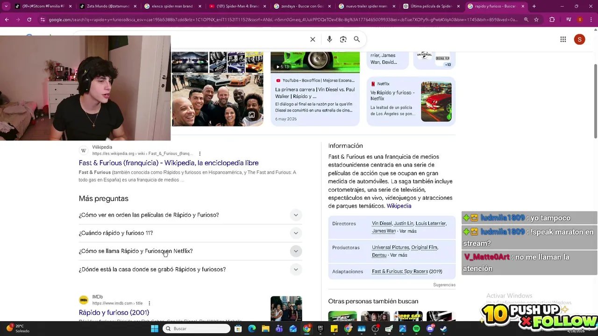Switch to Spider-Man 4 YouTube tab

click(237, 7)
